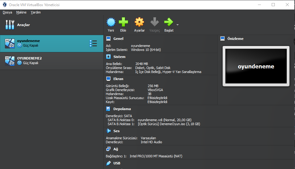Click the Hyper-V Yarı Sanallaştırma acceleration text
Image resolution: width=295 pixels, height=169 pixels.
tap(182, 72)
